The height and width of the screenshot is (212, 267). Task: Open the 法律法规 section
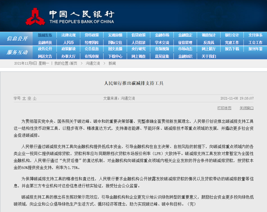[x=68, y=35]
